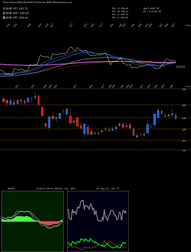The width and height of the screenshot is (191, 252).
Task: Click the 'Avg V: 0.037 M' value
Action: (151, 8)
